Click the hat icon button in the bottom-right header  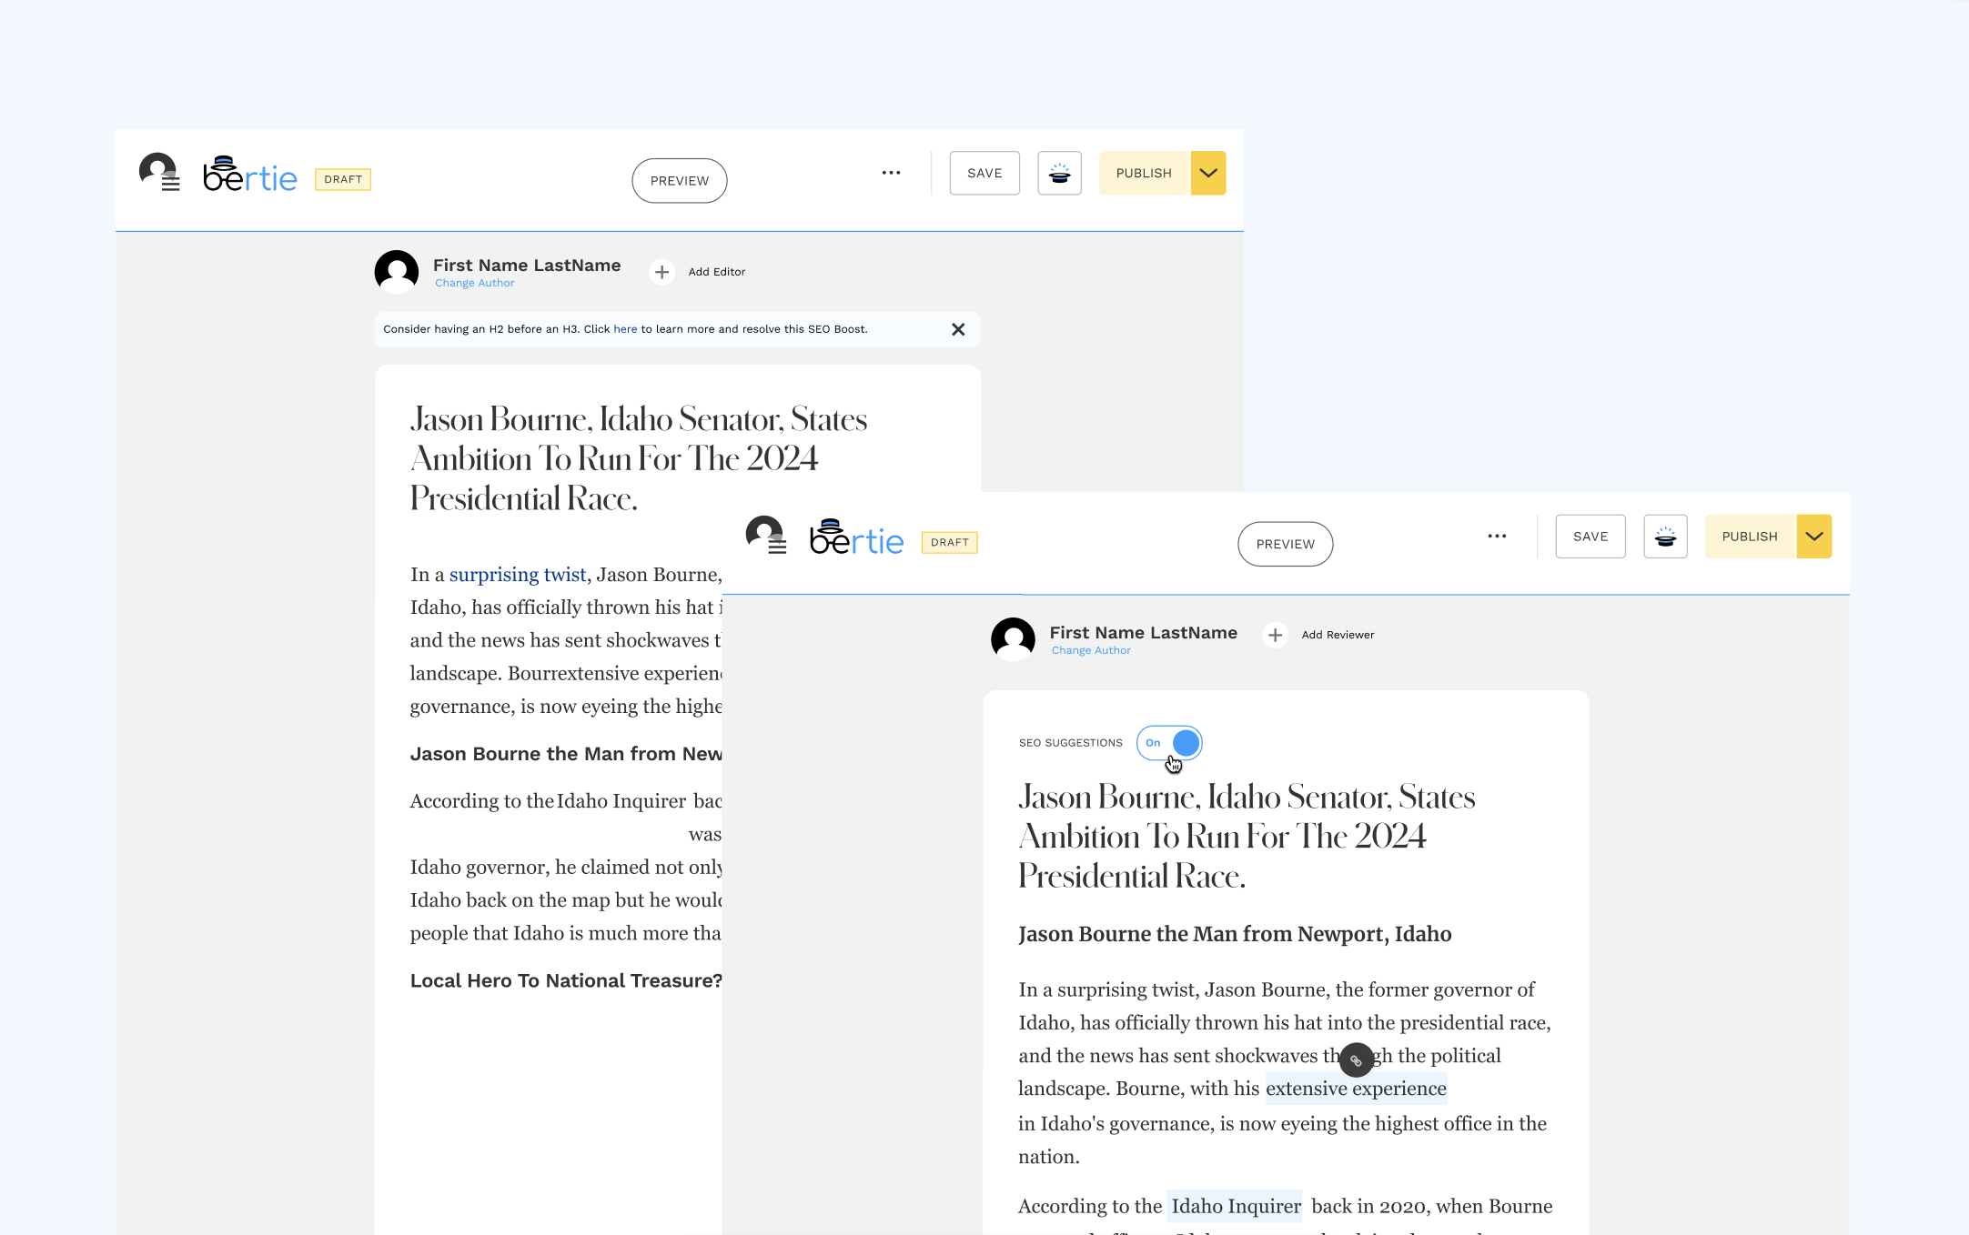pyautogui.click(x=1665, y=537)
